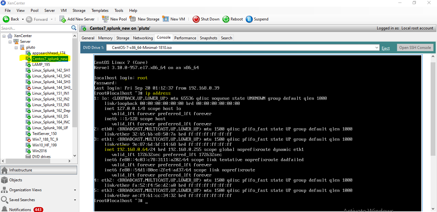Click the Eject link
437x212 pixels.
tap(385, 48)
